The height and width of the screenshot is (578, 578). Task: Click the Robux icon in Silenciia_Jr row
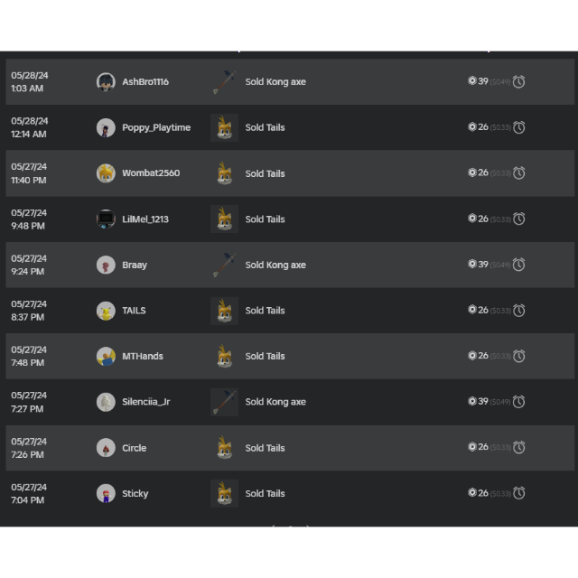point(472,401)
